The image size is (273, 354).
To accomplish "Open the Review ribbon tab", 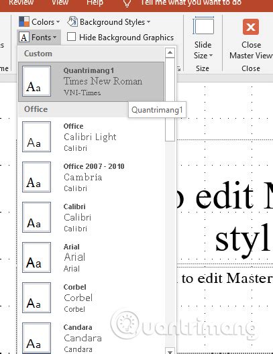I will 21,3.
